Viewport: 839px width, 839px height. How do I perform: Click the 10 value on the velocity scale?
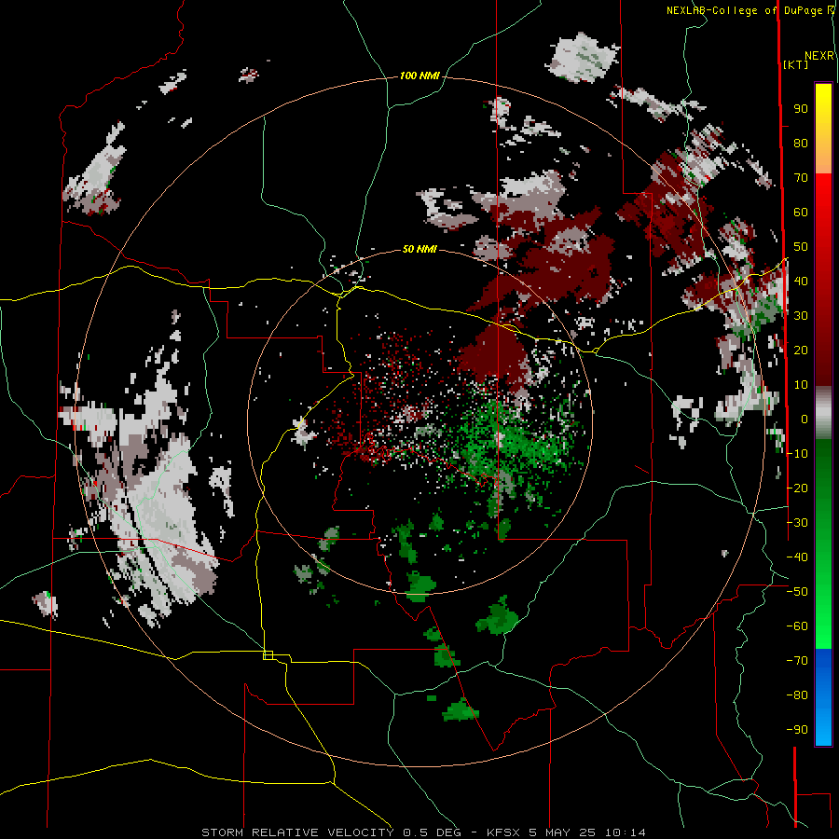click(801, 385)
